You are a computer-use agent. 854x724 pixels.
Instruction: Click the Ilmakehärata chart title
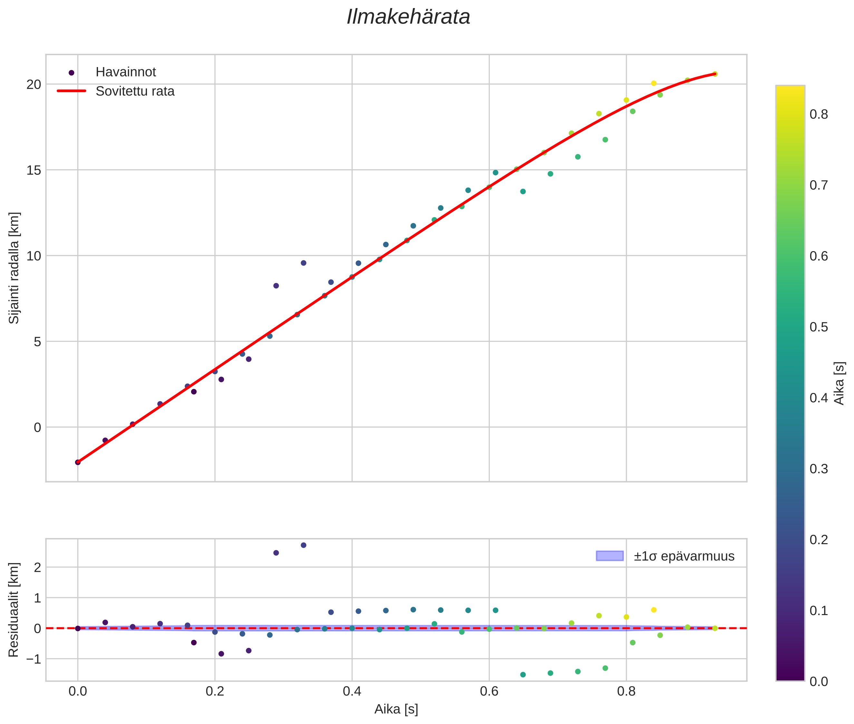tap(408, 17)
